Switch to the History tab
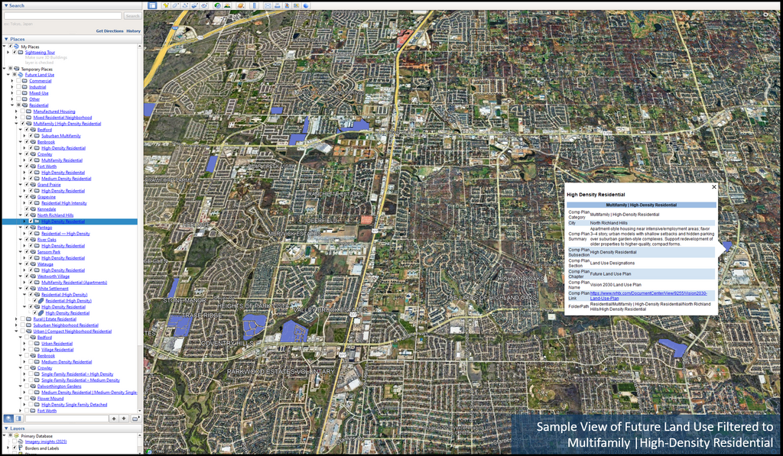The image size is (783, 456). [x=134, y=30]
